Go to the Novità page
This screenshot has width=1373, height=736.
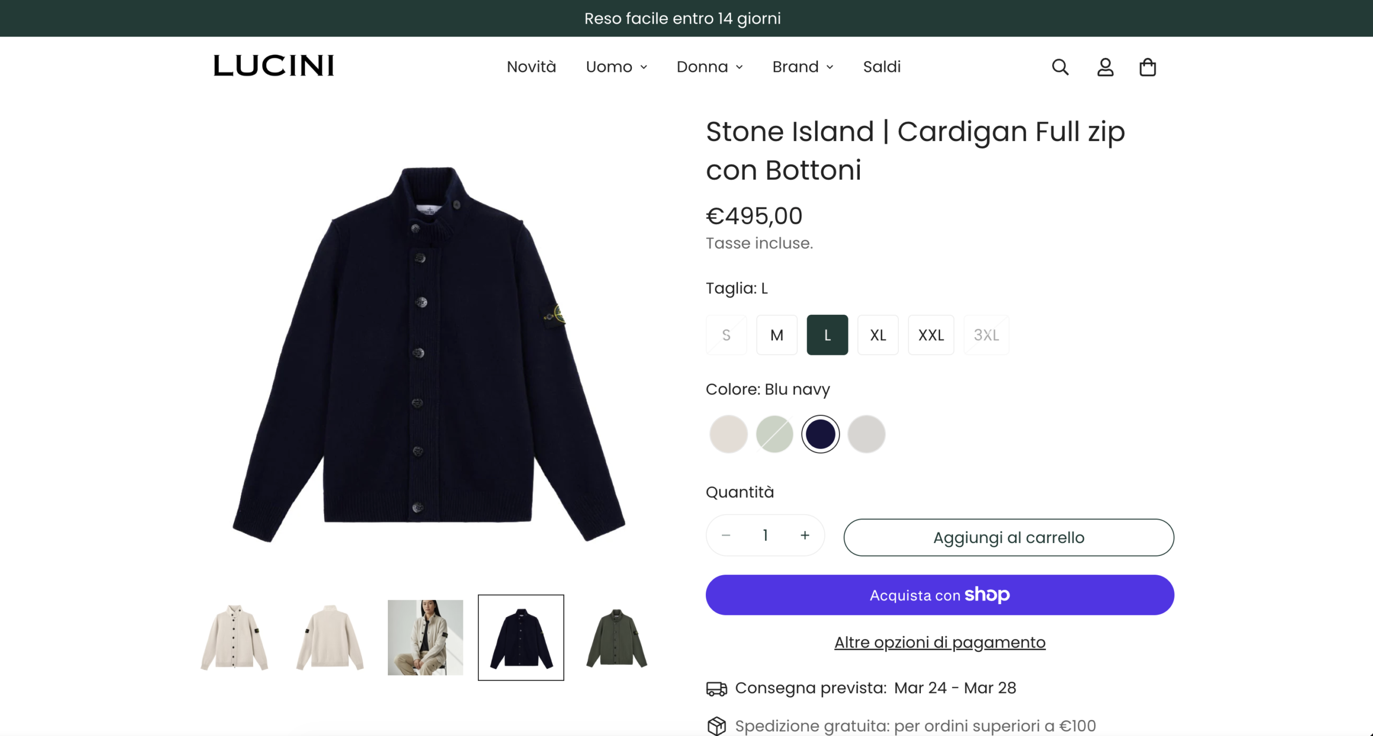coord(531,67)
